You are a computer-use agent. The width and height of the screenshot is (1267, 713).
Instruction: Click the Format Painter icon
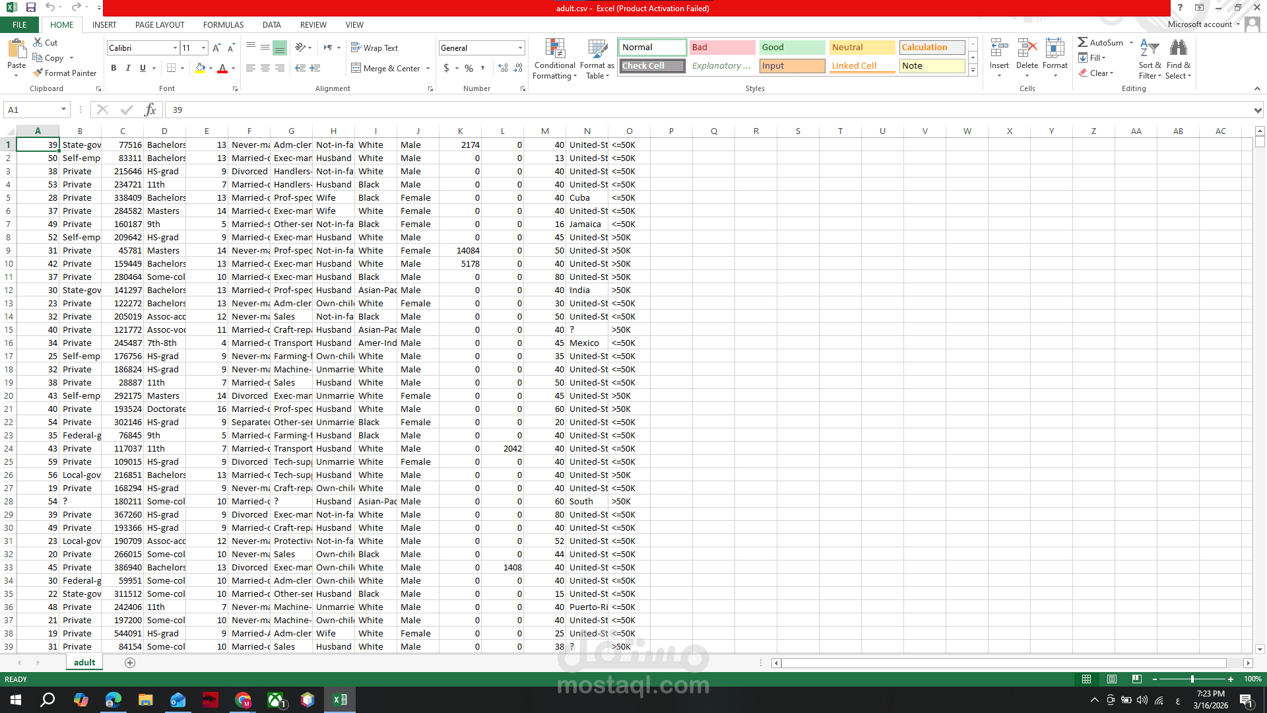(38, 73)
